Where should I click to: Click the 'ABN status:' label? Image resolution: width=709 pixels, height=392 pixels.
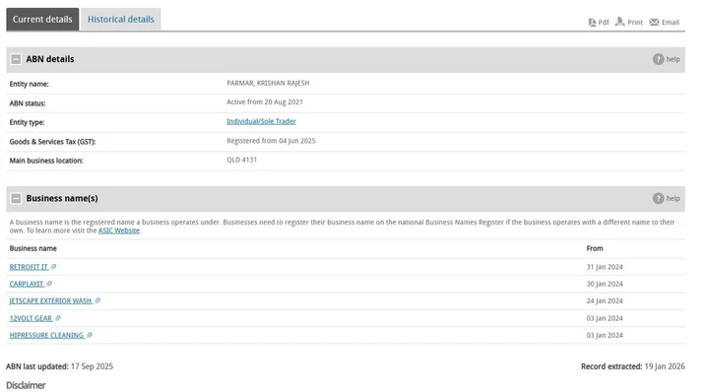(x=28, y=103)
